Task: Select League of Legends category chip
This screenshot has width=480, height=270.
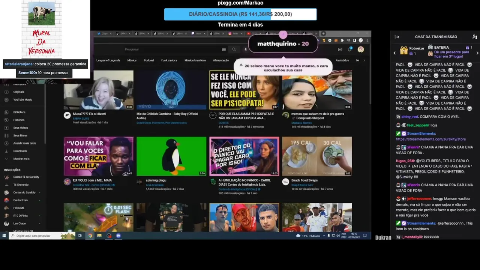Action: 108,60
